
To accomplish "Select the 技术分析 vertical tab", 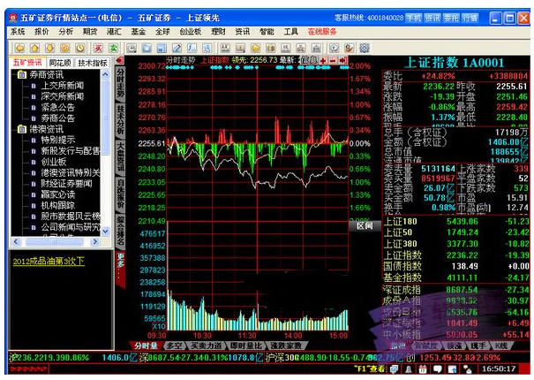I will [121, 120].
